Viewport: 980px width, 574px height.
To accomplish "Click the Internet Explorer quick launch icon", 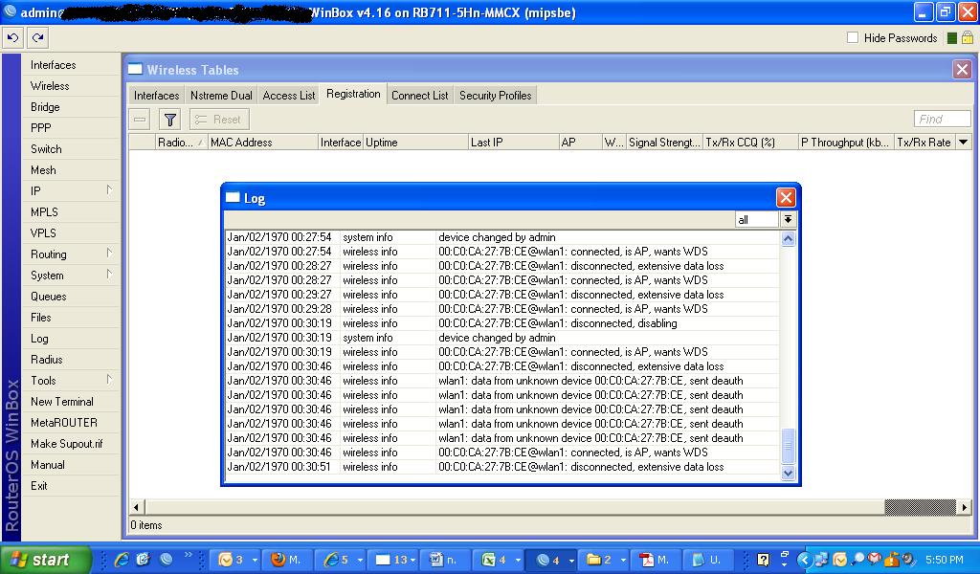I will click(x=122, y=560).
